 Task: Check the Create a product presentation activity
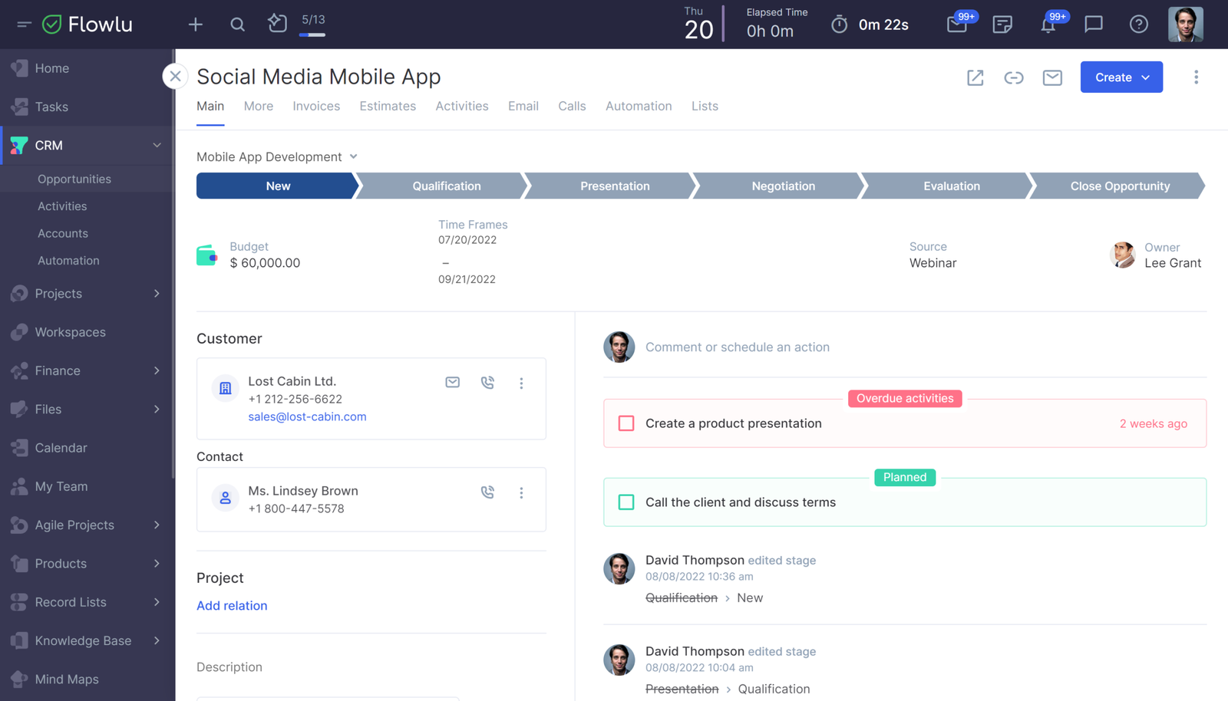[626, 423]
